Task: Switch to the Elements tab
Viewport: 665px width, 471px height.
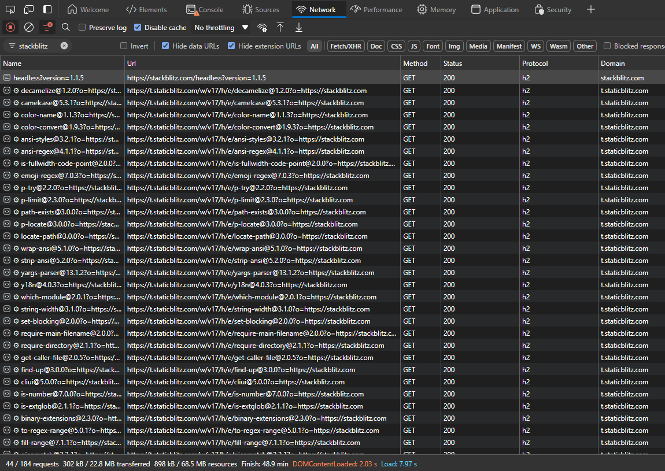Action: [x=146, y=9]
